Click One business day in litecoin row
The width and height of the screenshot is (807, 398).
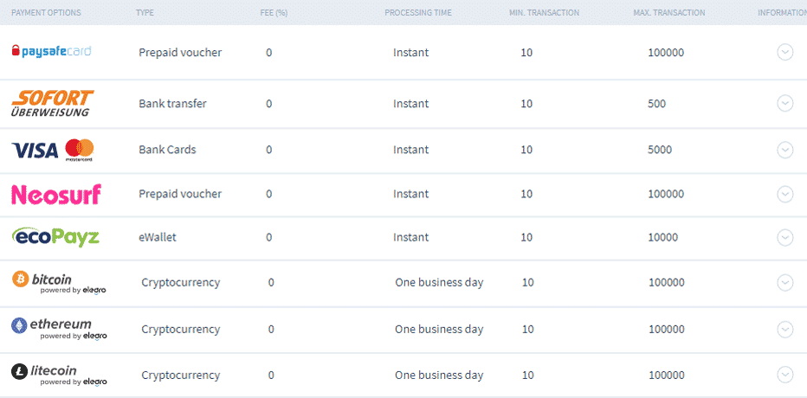[439, 375]
